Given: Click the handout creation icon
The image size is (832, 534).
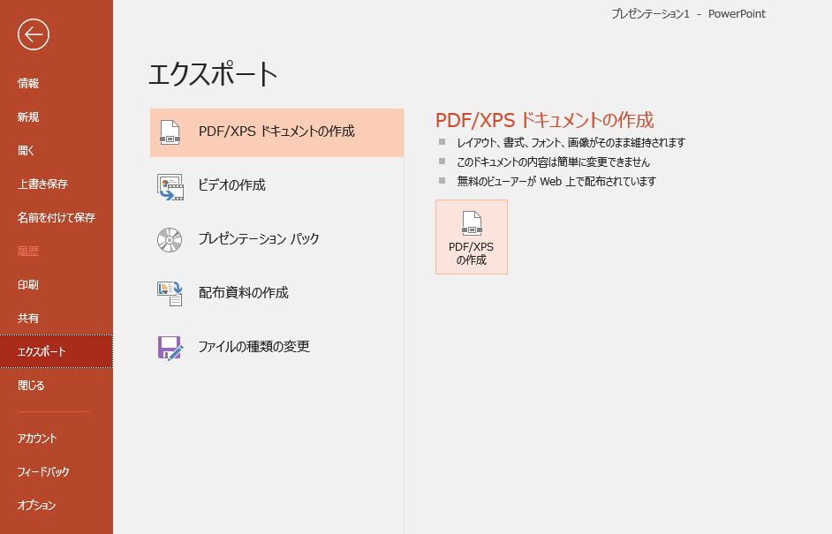Looking at the screenshot, I should point(170,293).
